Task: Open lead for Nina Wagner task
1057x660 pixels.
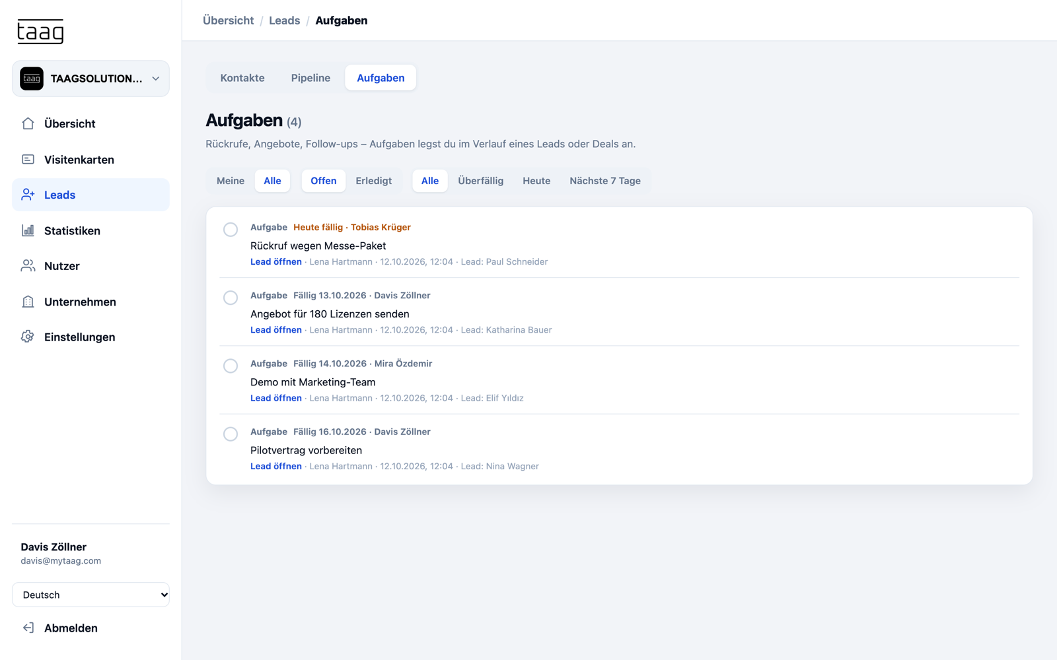Action: point(276,466)
